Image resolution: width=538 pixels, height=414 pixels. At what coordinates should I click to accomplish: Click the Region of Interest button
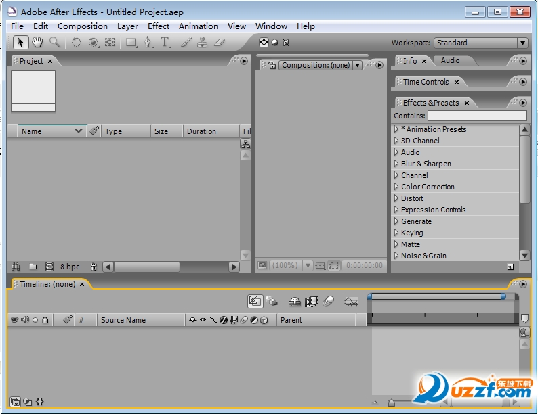334,265
